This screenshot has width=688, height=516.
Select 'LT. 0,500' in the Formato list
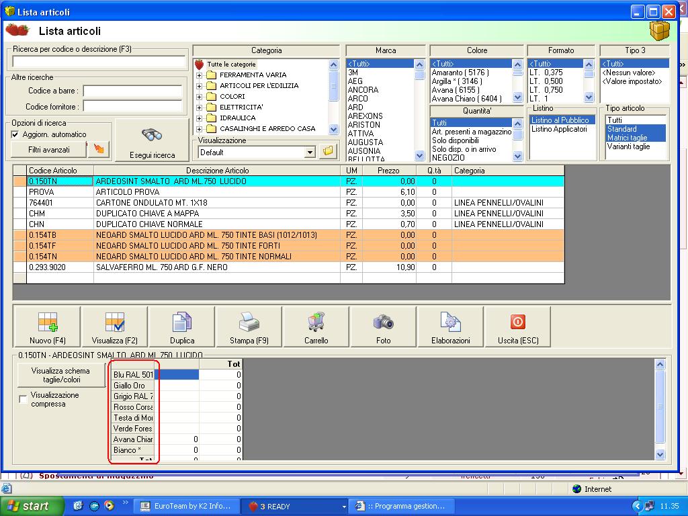click(x=546, y=81)
